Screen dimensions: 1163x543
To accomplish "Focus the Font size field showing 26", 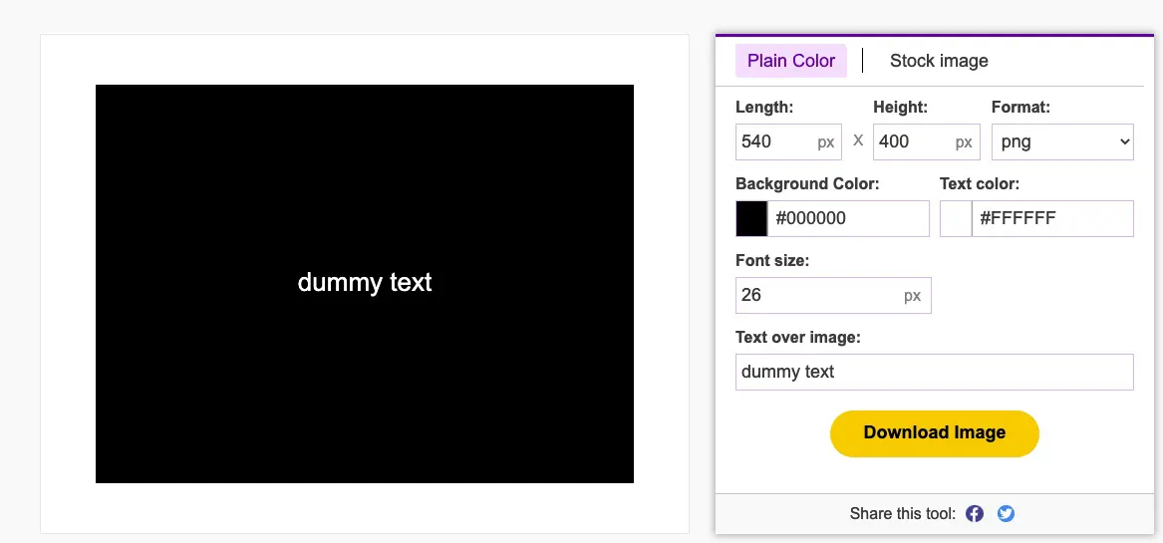I will (x=834, y=295).
